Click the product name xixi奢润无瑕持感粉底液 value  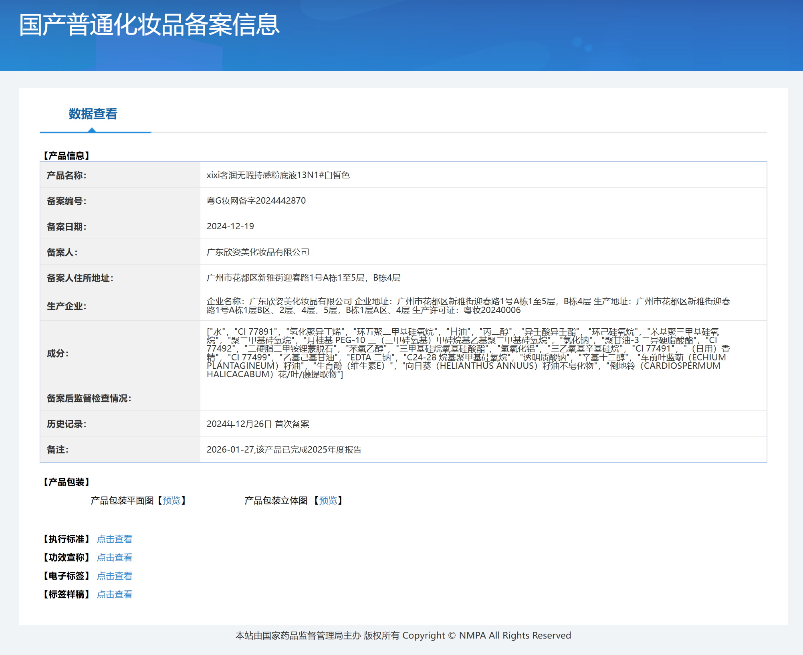tap(278, 175)
